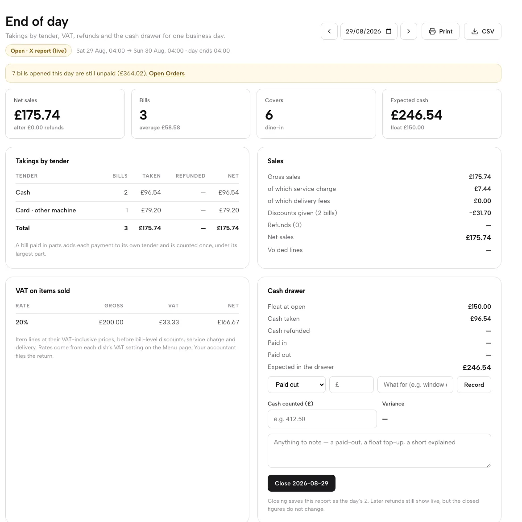Viewport: 522px width, 522px height.
Task: Click the Refunds (0) label
Action: coord(285,225)
